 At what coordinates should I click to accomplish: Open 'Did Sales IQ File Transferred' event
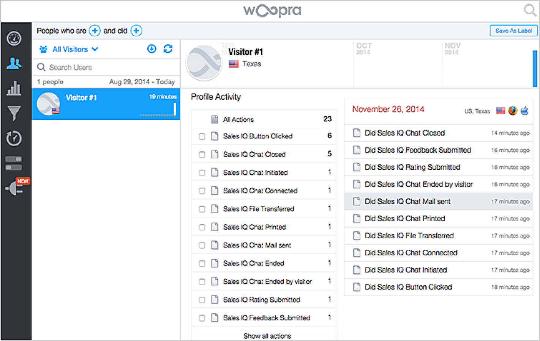click(x=439, y=236)
